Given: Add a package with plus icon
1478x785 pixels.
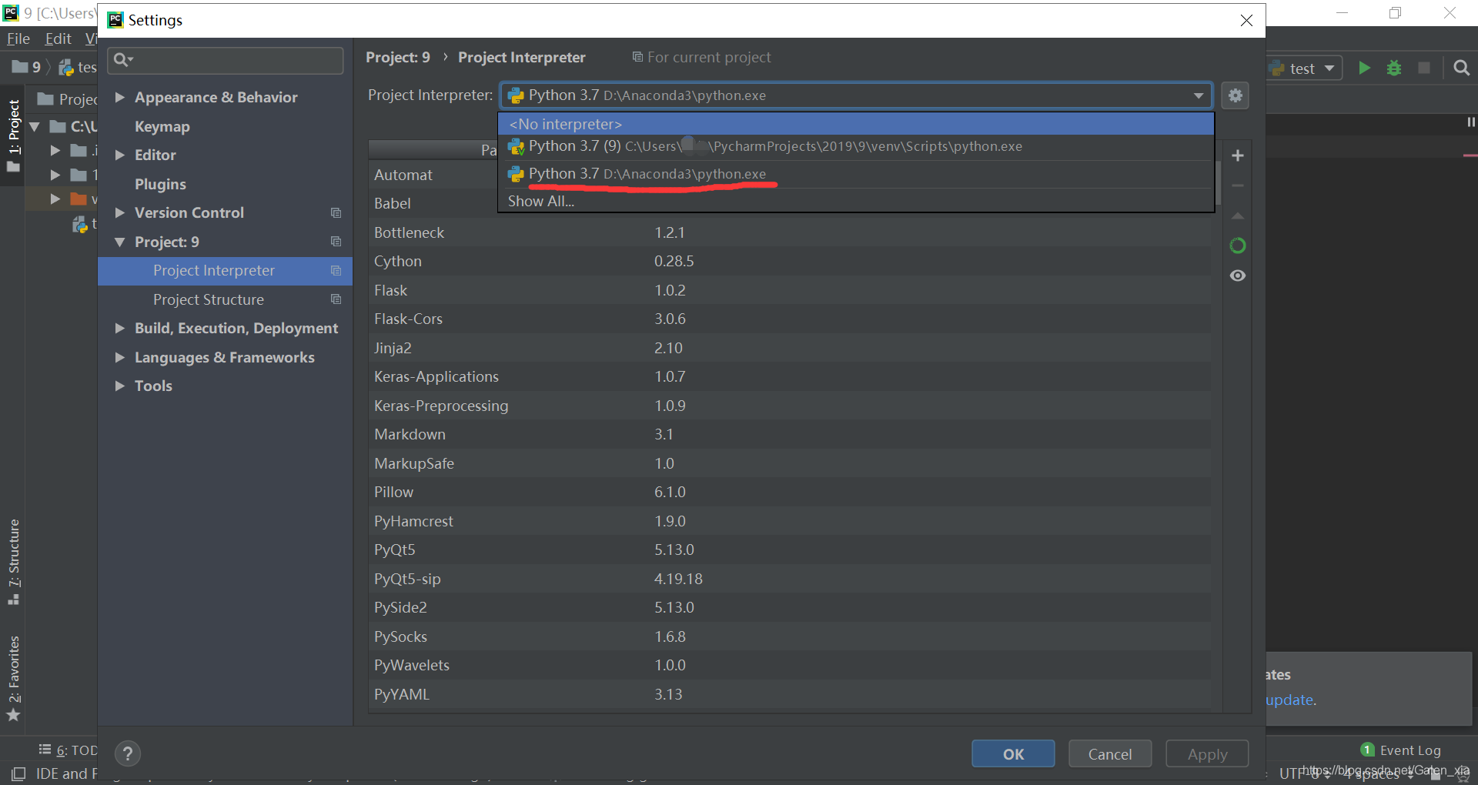Looking at the screenshot, I should 1238,155.
